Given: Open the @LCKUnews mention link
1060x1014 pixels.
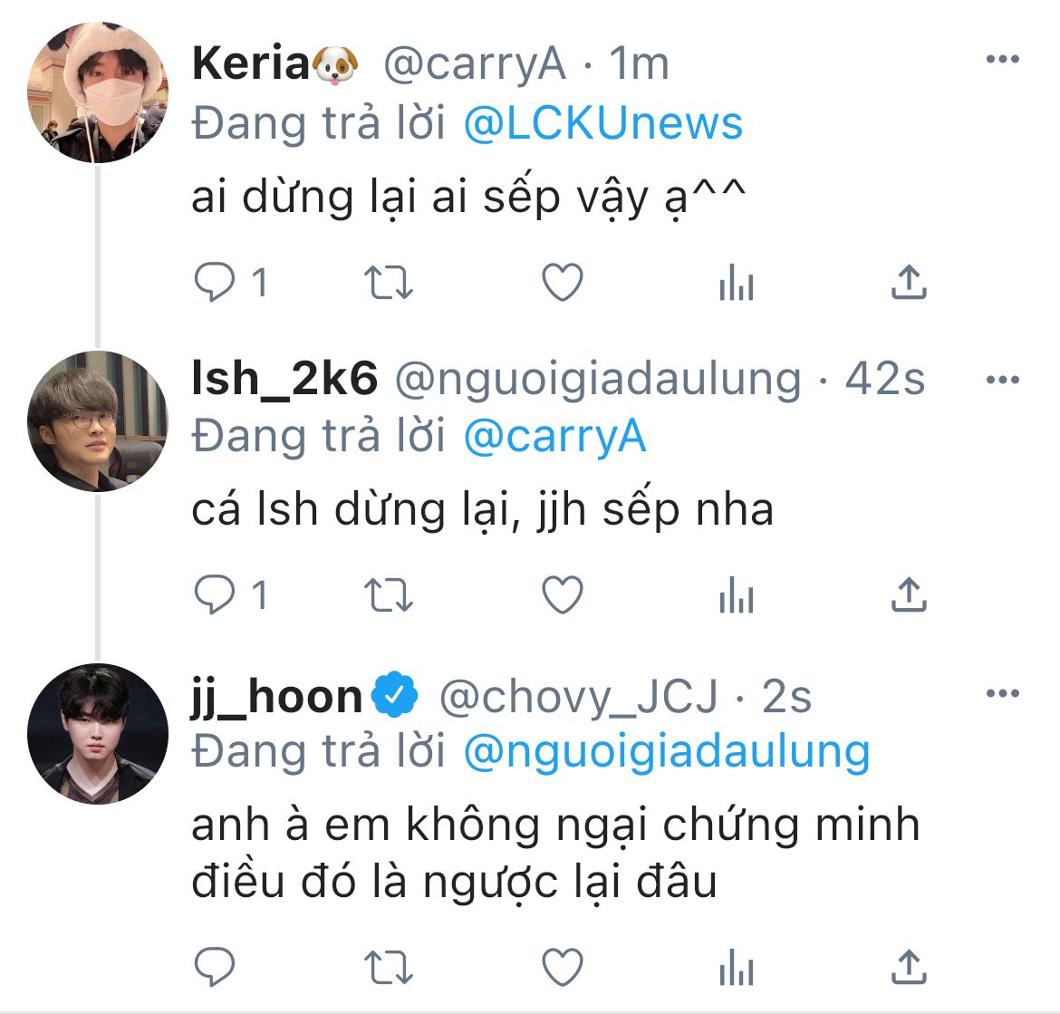Looking at the screenshot, I should 602,124.
